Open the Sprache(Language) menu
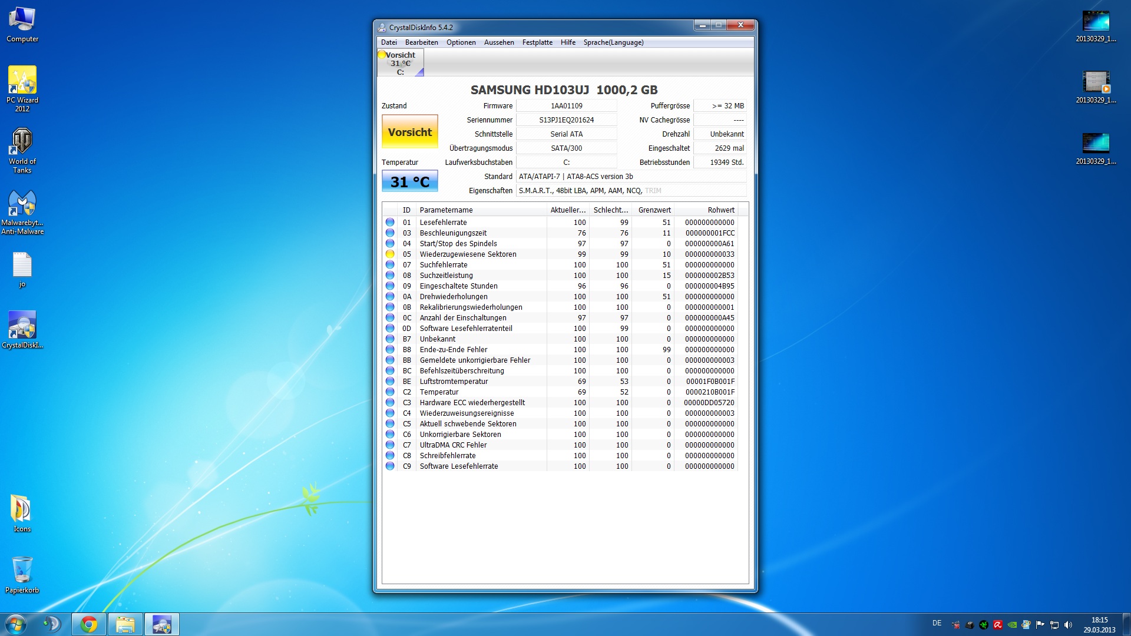Image resolution: width=1131 pixels, height=636 pixels. point(613,42)
